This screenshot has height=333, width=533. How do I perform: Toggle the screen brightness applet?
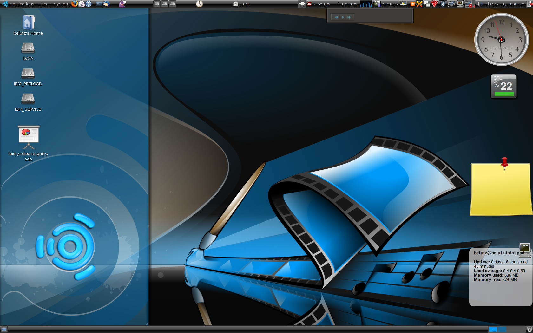(x=302, y=4)
